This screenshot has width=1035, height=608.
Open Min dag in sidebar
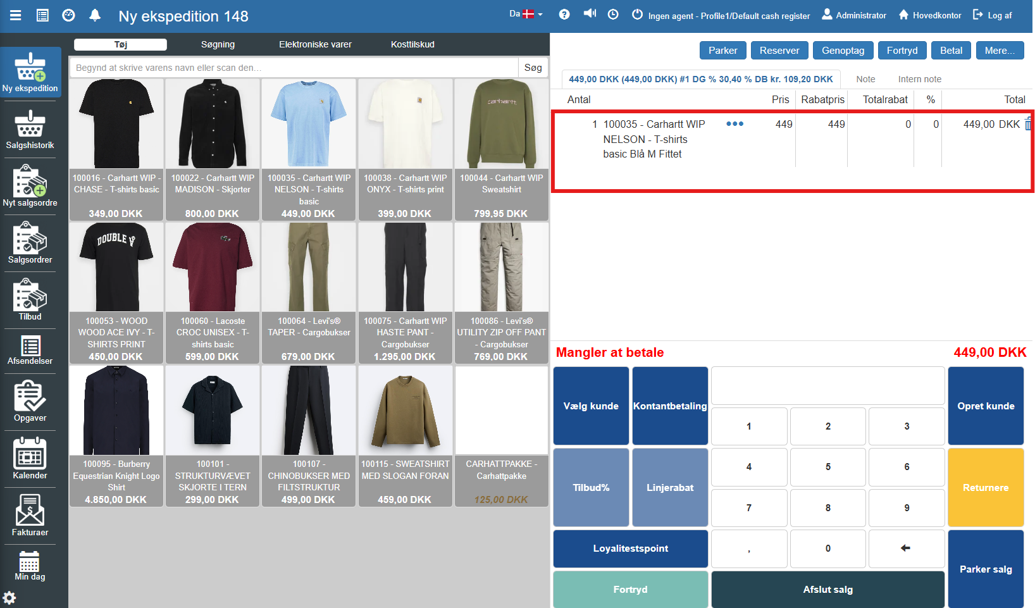tap(30, 566)
